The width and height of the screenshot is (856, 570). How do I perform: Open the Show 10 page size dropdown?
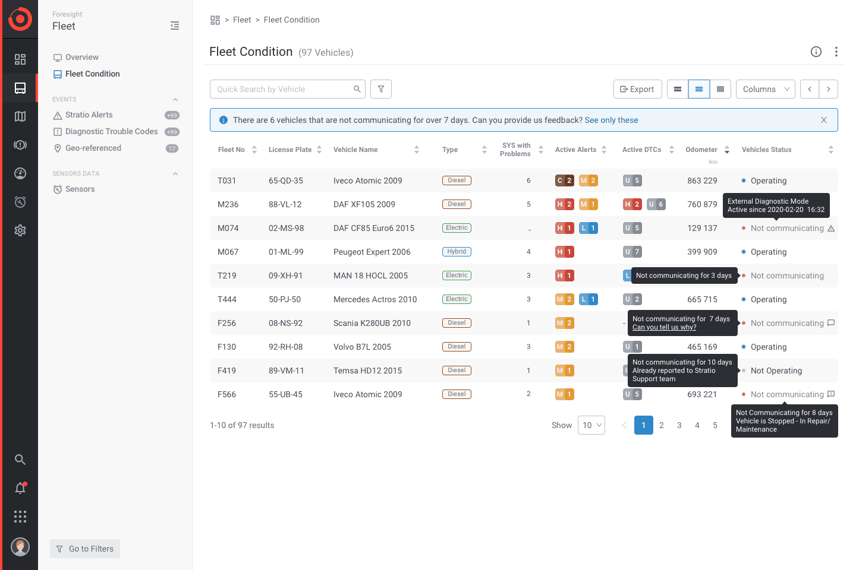(x=591, y=425)
